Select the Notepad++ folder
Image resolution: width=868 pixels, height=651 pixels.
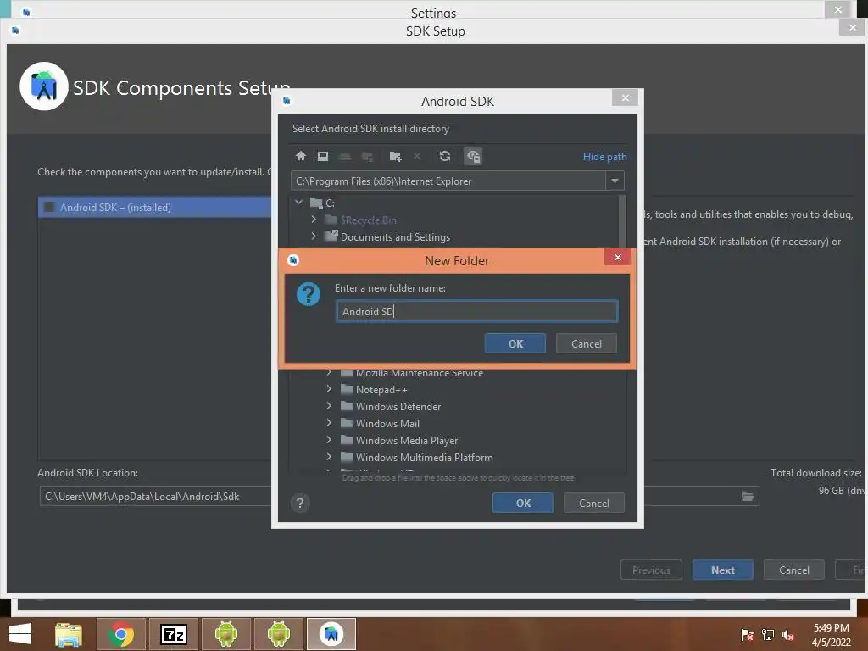[x=381, y=390]
